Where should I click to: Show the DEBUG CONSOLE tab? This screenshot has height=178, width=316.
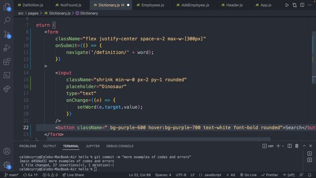[x=120, y=146]
